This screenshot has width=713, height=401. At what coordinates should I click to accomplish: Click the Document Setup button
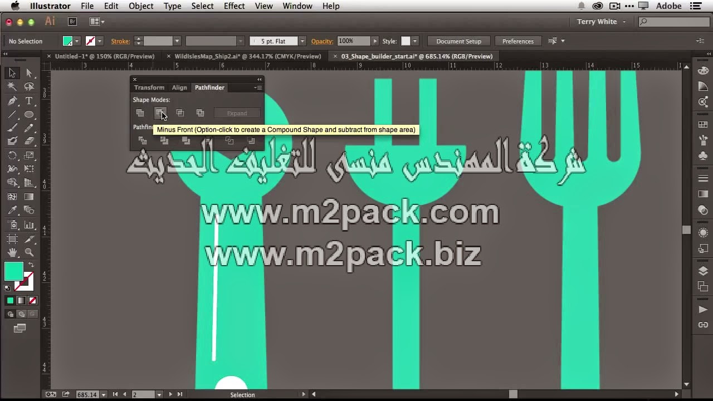458,41
